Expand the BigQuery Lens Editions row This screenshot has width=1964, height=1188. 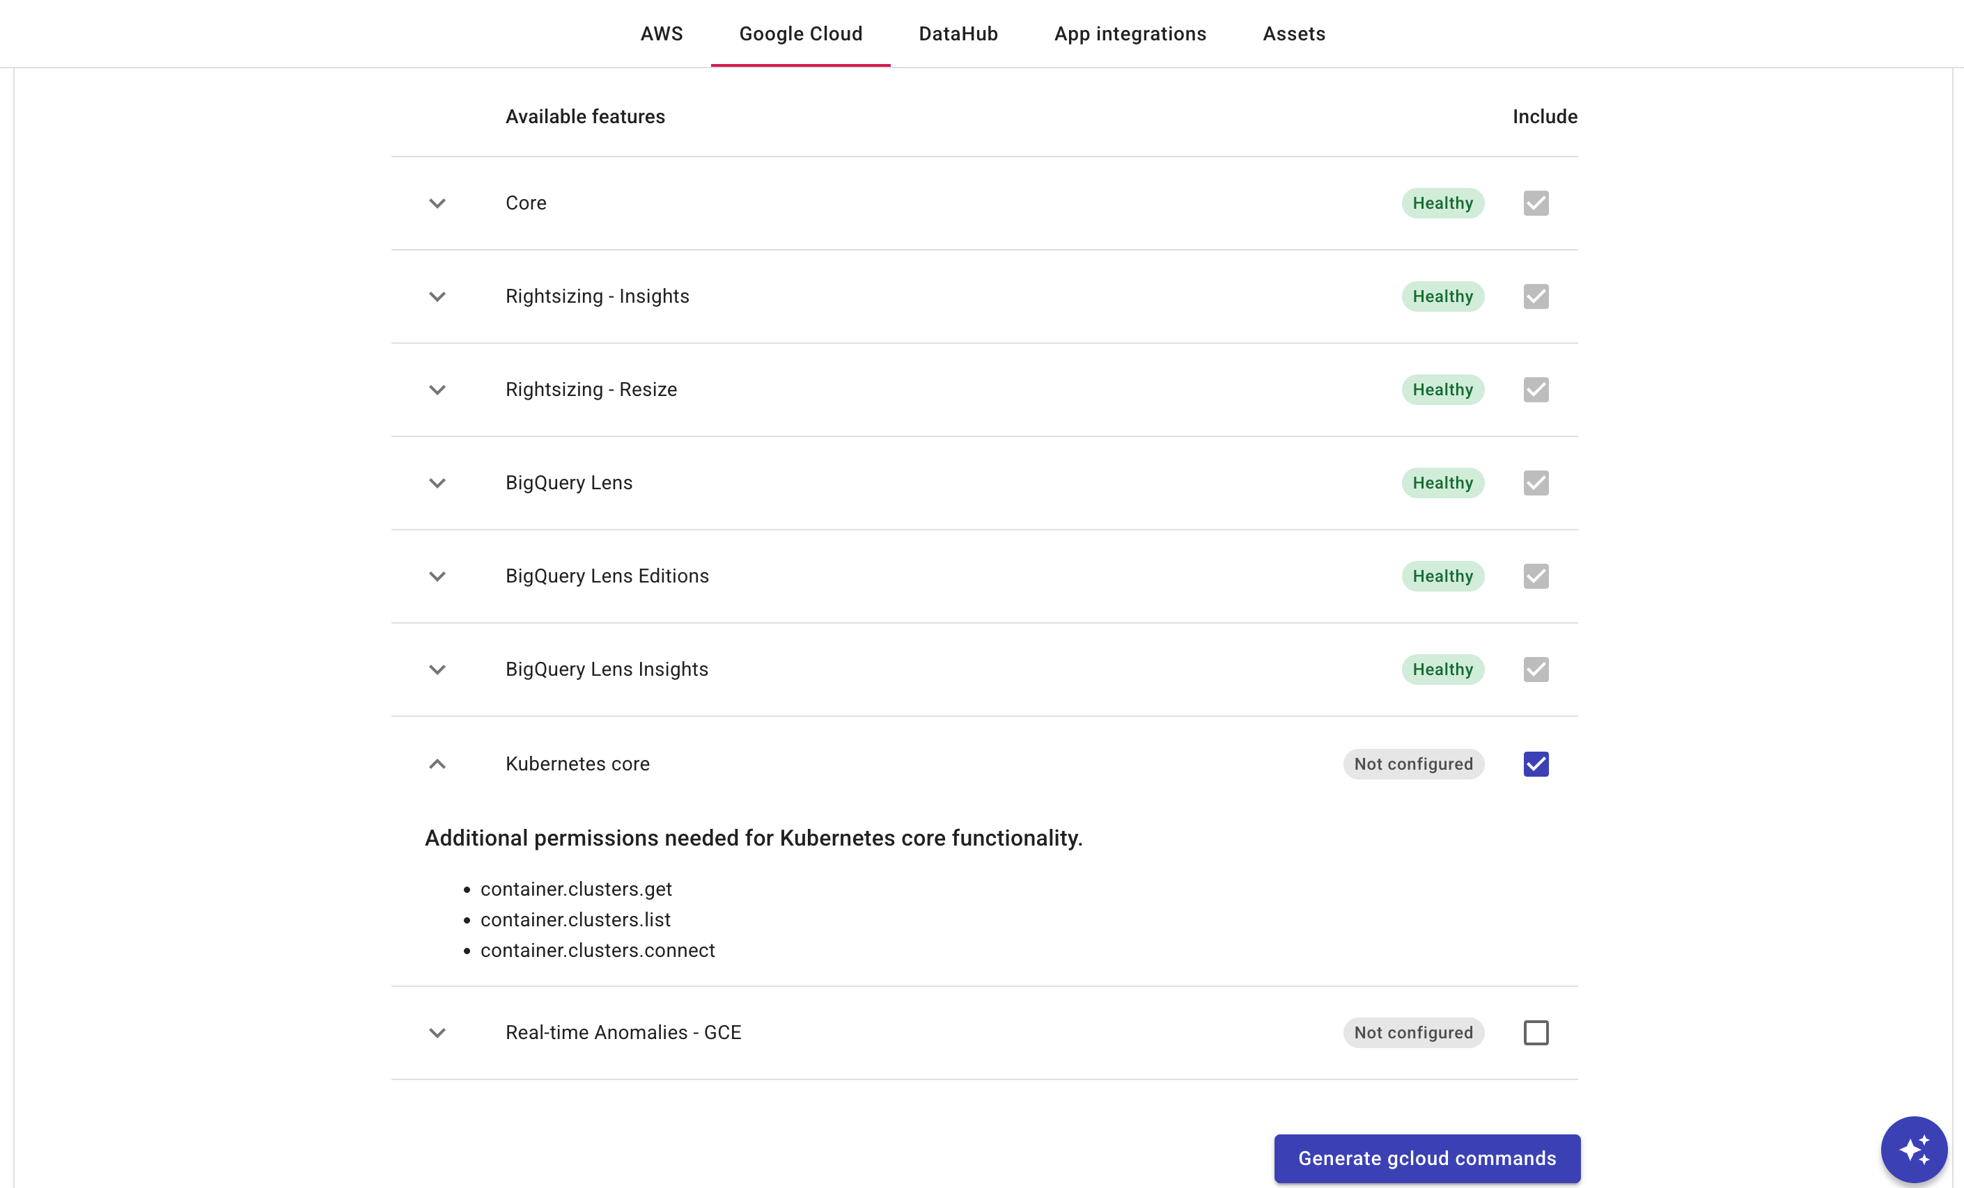(437, 576)
